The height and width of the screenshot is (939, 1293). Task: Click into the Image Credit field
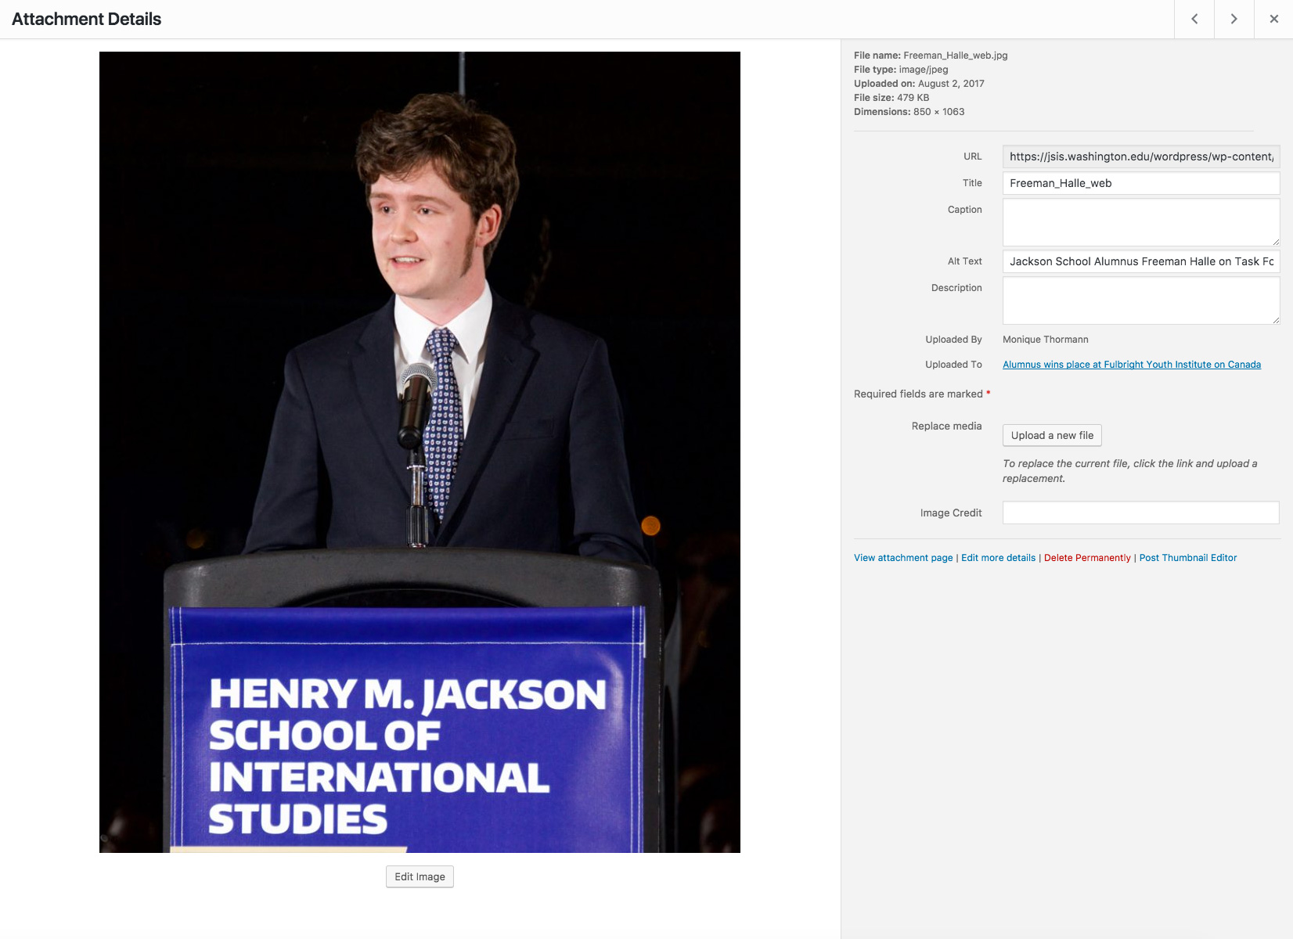click(x=1141, y=513)
